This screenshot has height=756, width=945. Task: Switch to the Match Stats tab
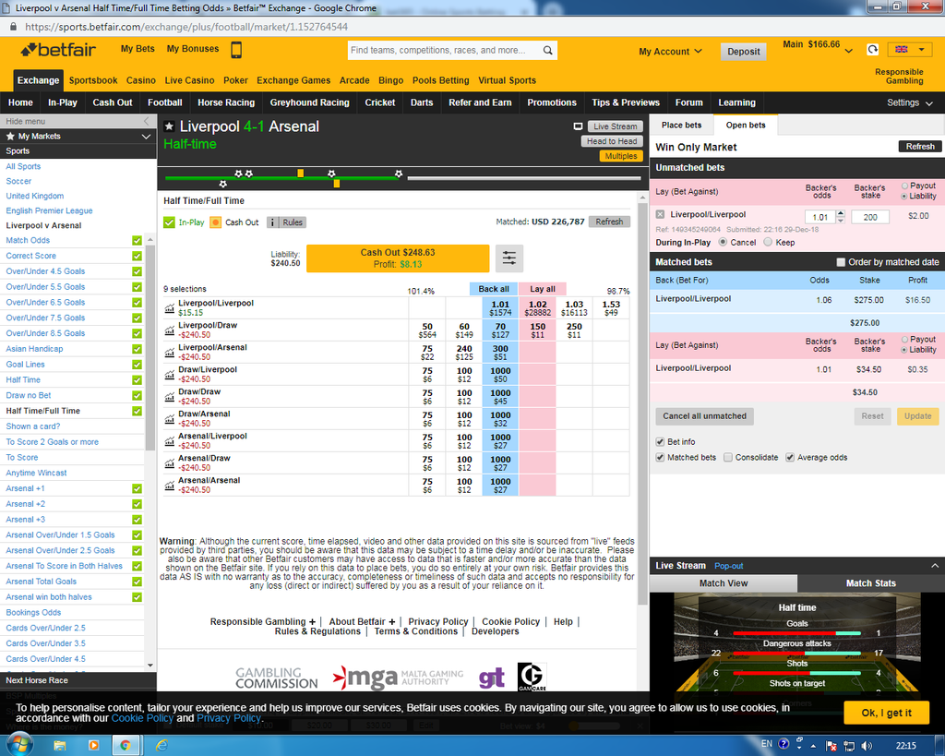click(871, 583)
